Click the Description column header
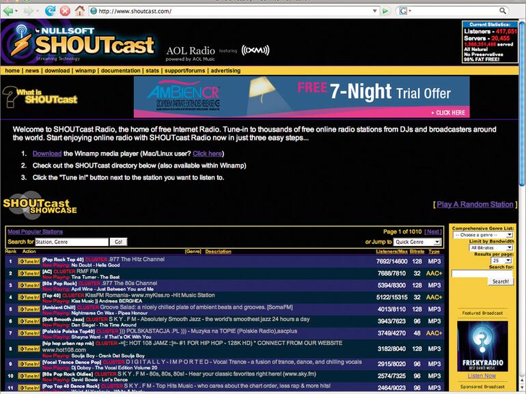 tap(218, 252)
